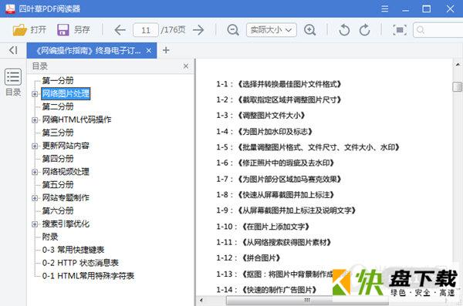Image resolution: width=463 pixels, height=306 pixels.
Task: Click the scroll-up arrow of the page
Action: (458, 64)
